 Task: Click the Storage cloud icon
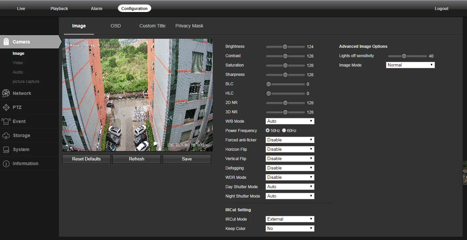tap(6, 135)
